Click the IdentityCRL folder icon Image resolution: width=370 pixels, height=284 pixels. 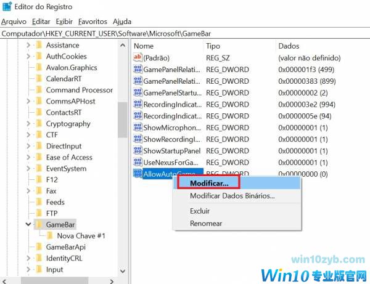coord(39,258)
